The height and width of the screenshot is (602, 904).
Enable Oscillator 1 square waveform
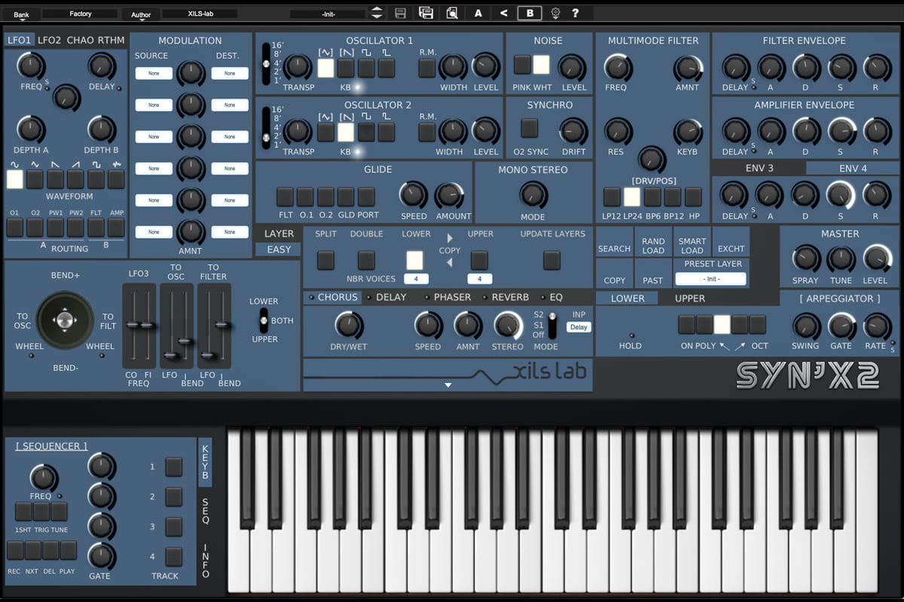point(366,68)
